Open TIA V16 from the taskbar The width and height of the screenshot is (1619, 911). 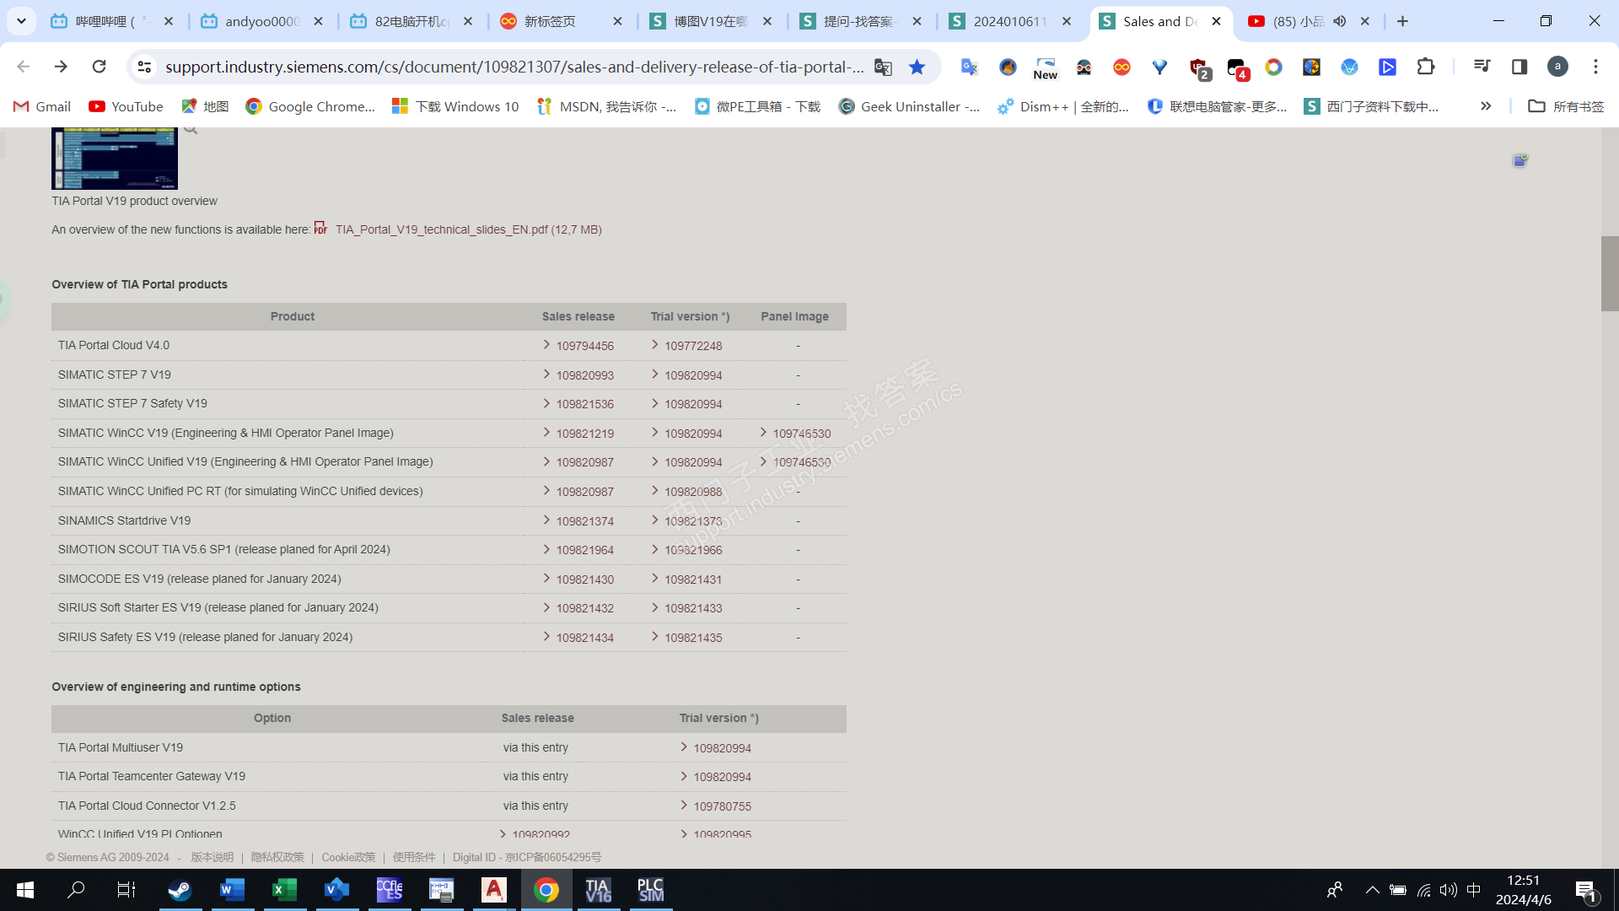(598, 890)
